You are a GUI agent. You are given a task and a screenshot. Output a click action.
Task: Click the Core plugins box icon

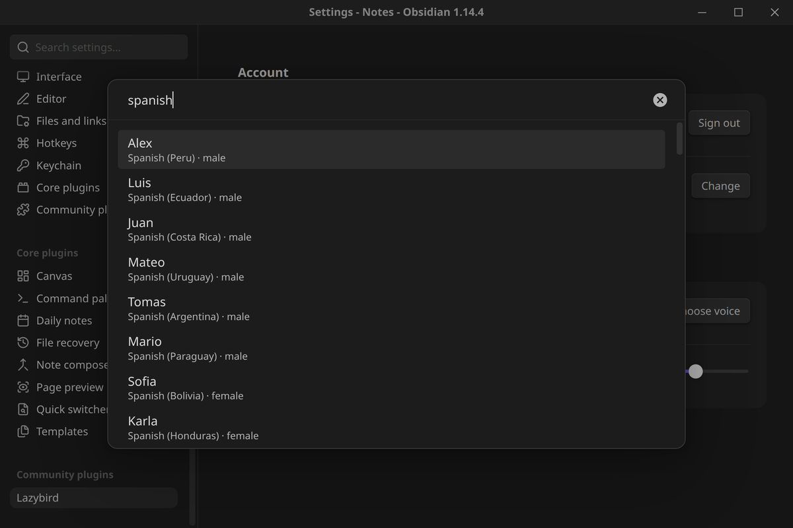point(23,187)
